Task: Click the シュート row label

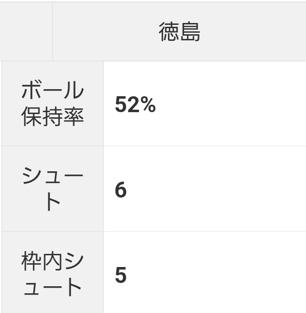Action: point(53,189)
